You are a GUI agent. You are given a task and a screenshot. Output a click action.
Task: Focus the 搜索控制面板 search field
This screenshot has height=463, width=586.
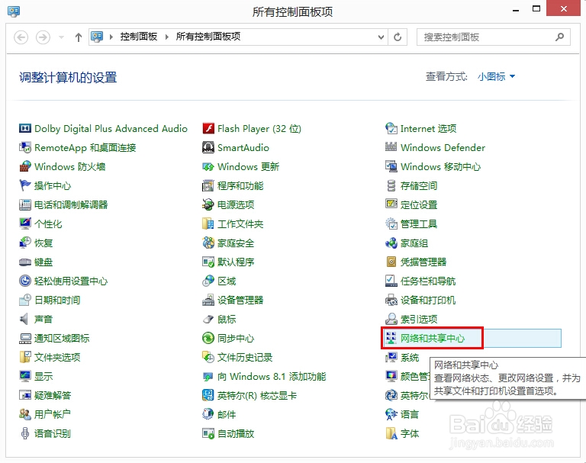pos(494,37)
